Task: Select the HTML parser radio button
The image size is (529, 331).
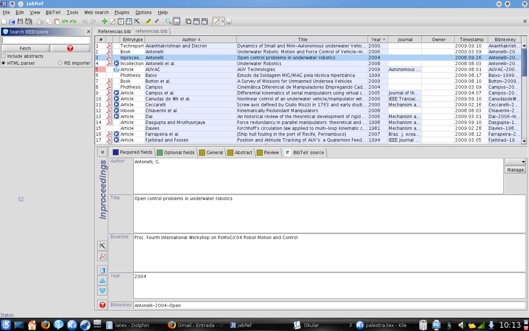Action: (4, 63)
